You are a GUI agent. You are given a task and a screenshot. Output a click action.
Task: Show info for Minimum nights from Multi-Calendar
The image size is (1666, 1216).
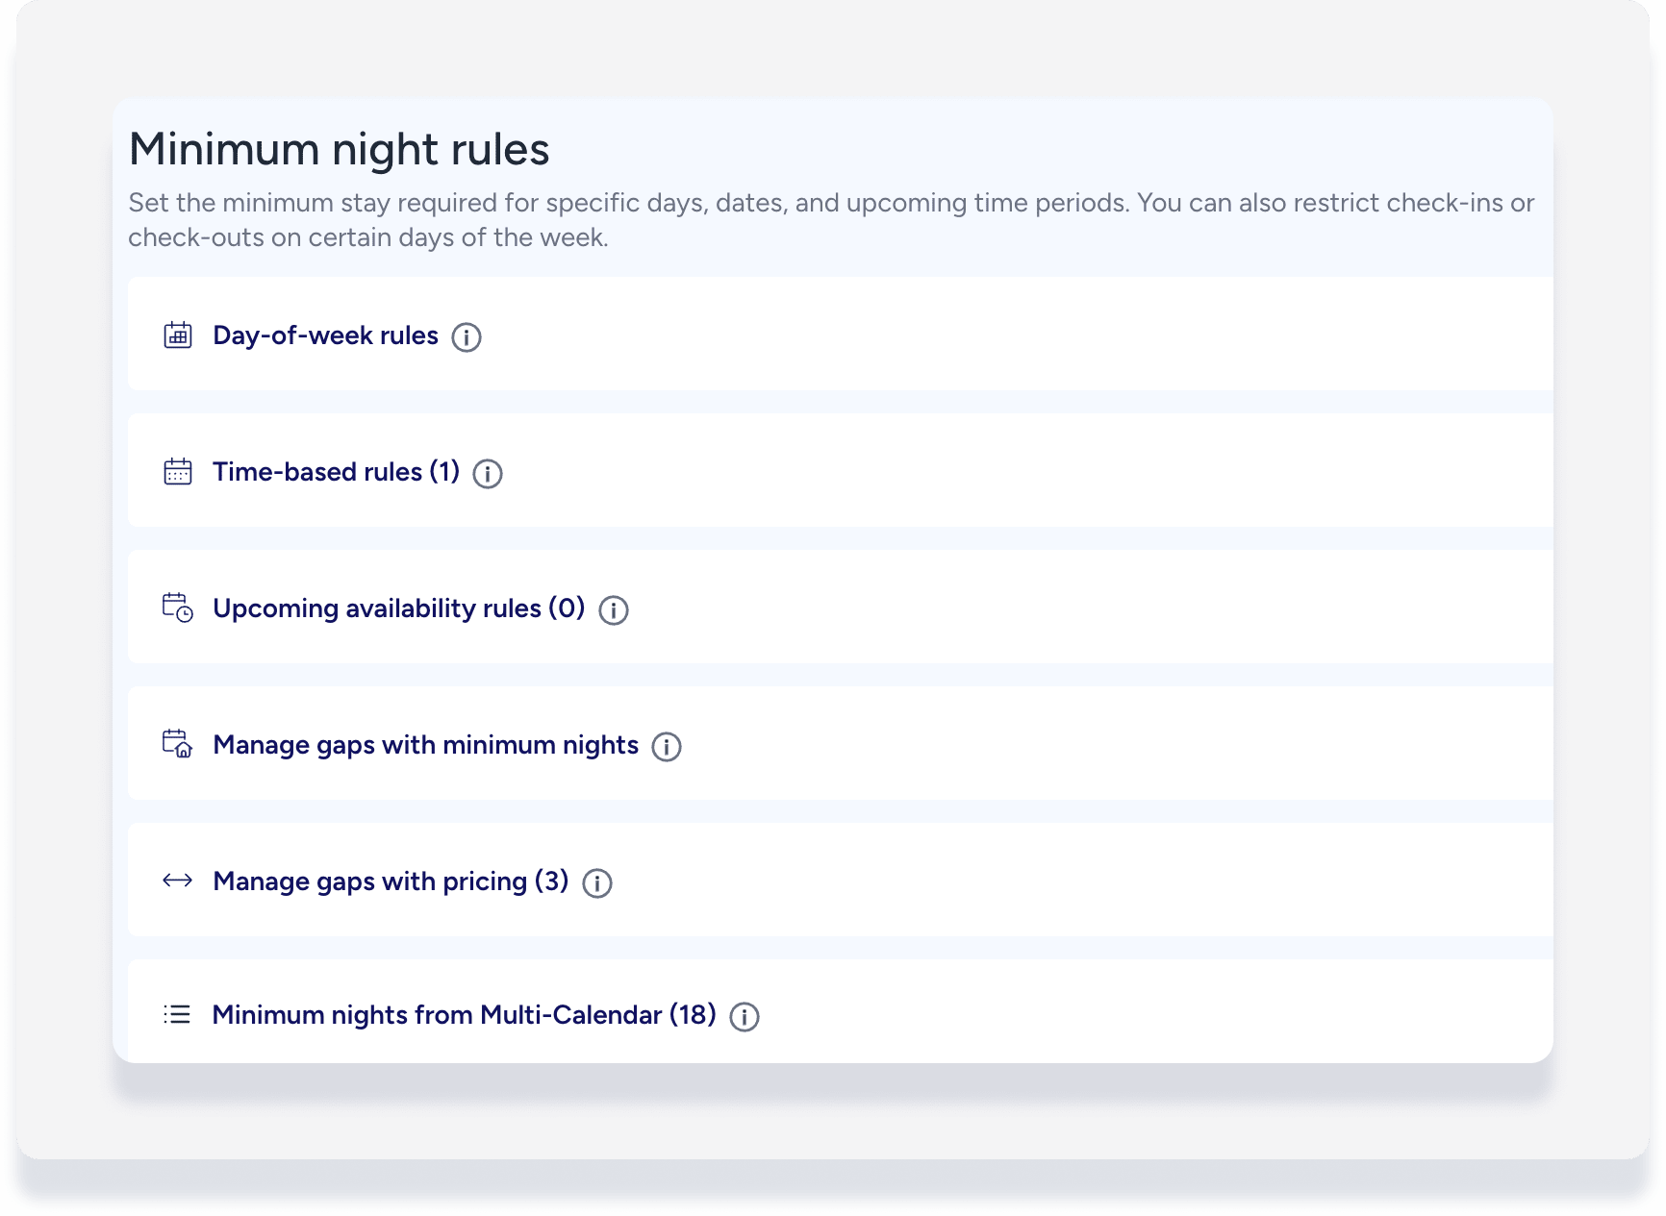[x=745, y=1017]
